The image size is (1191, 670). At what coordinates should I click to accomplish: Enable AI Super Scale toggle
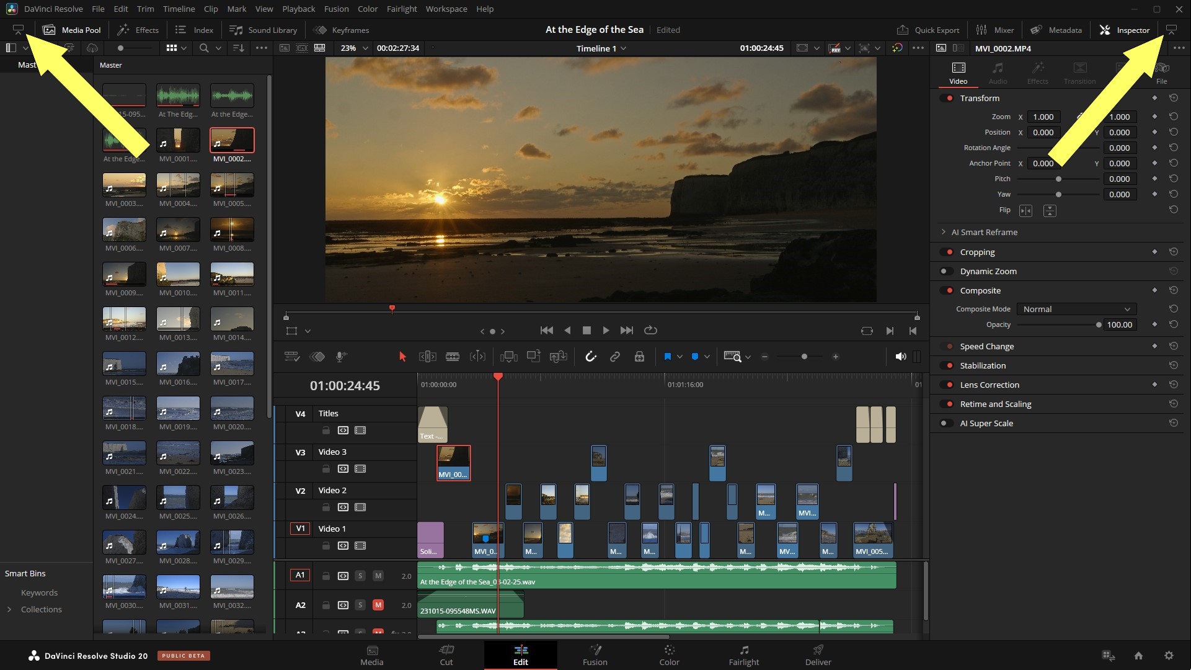click(947, 423)
